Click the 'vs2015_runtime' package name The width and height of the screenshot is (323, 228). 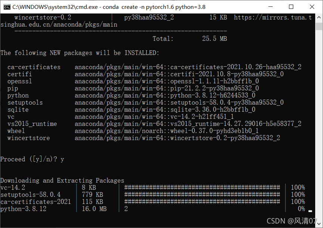[x=32, y=124]
